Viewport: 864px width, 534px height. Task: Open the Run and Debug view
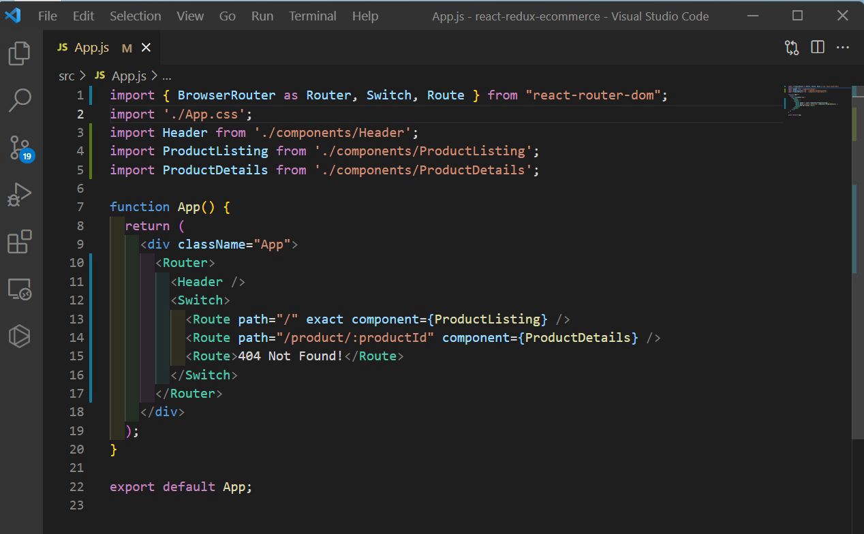(x=19, y=194)
